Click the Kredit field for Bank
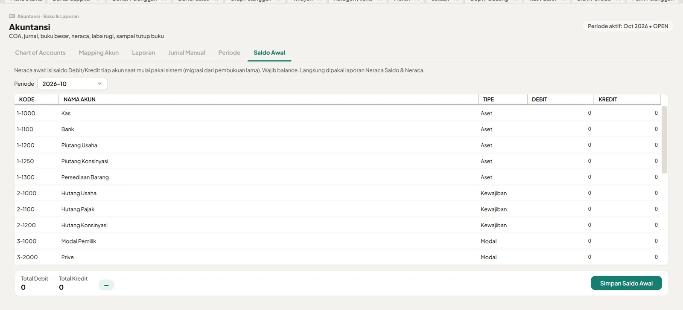Image resolution: width=683 pixels, height=310 pixels. (627, 129)
